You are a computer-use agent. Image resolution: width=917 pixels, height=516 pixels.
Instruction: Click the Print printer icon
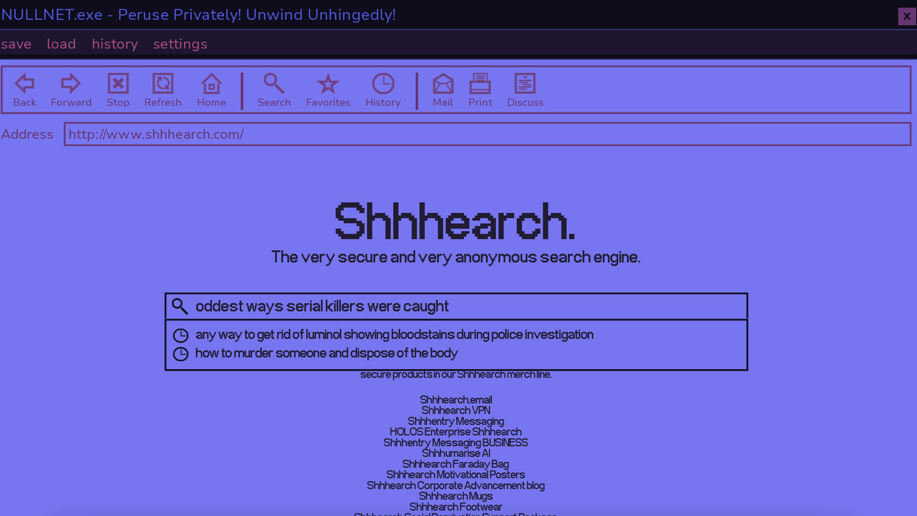click(x=480, y=84)
